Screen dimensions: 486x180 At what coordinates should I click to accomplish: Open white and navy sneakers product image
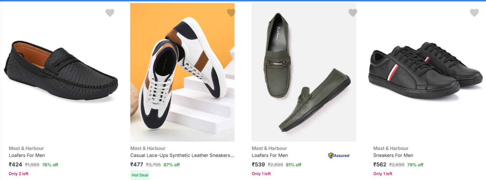tap(182, 72)
